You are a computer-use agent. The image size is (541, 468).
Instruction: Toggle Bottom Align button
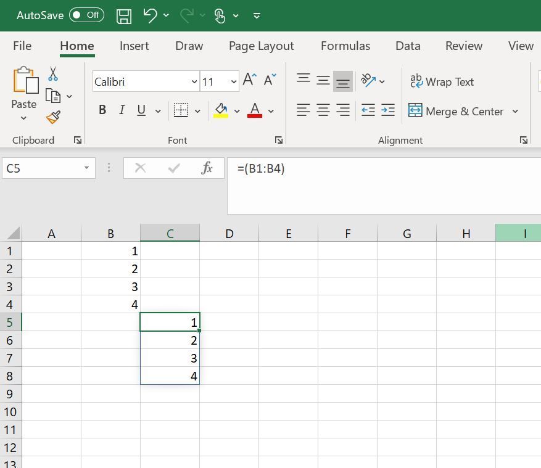pos(343,81)
